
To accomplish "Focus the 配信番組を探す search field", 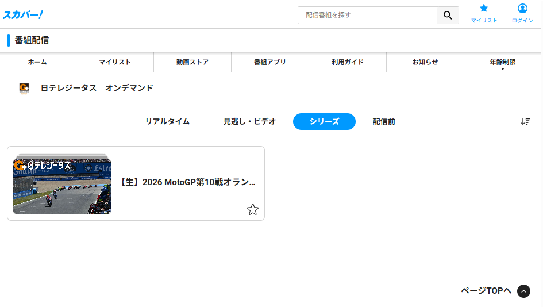I will tap(368, 16).
